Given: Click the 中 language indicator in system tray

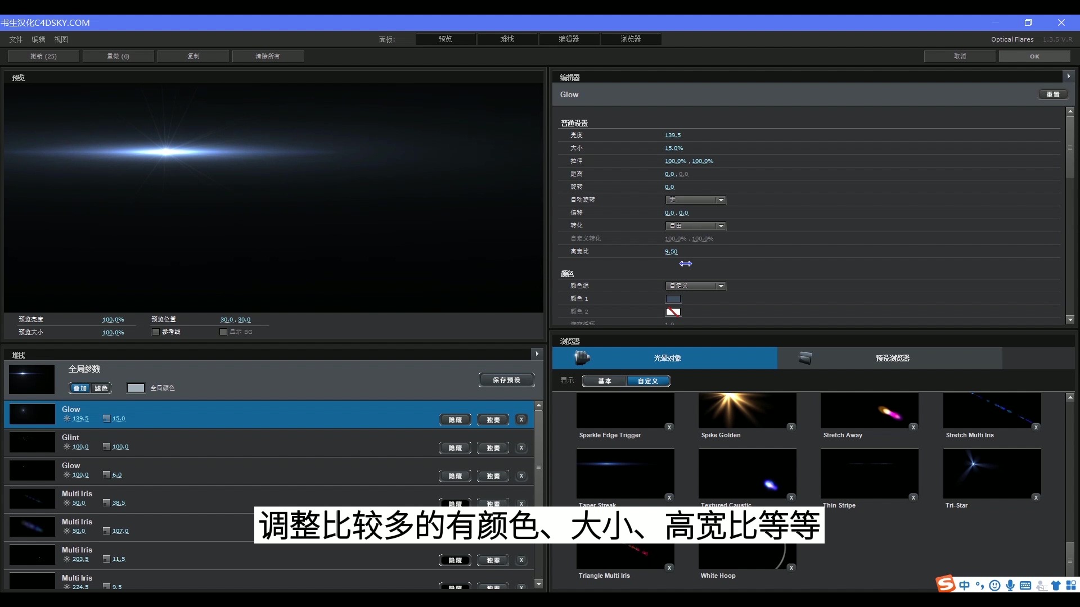Looking at the screenshot, I should point(965,585).
